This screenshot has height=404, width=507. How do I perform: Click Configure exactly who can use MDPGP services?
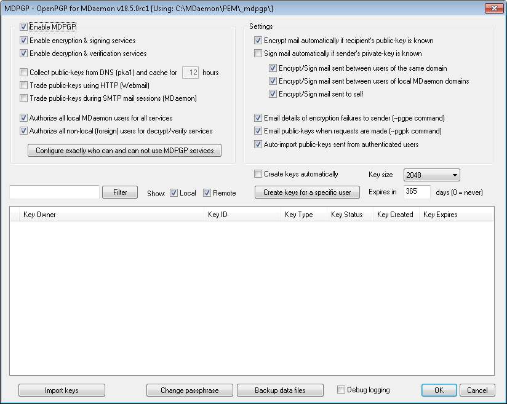tap(124, 151)
